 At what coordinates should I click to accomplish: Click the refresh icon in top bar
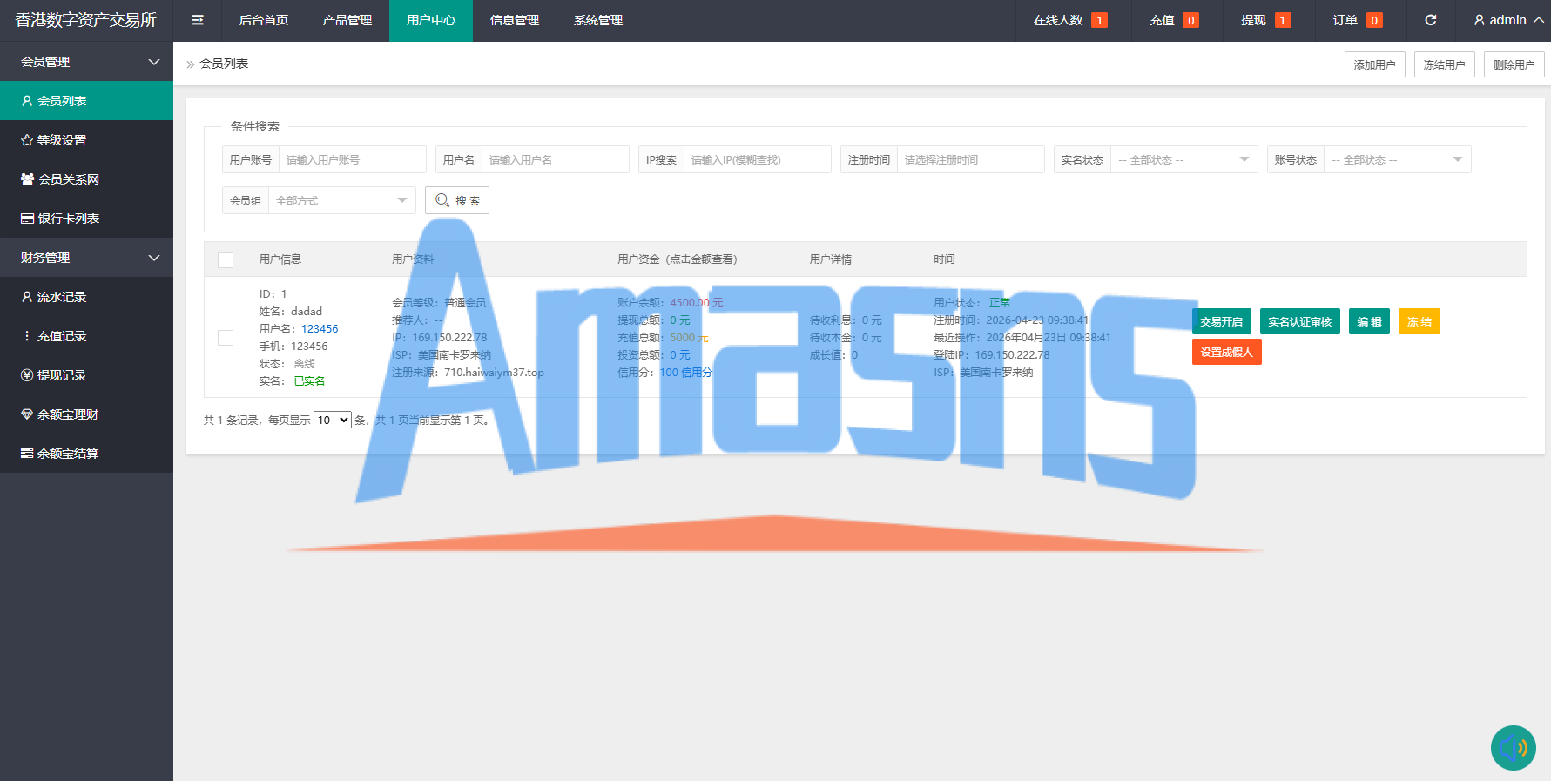1431,20
